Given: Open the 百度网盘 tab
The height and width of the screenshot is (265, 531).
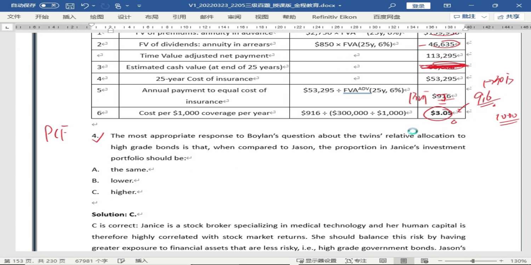Looking at the screenshot, I should pyautogui.click(x=387, y=17).
